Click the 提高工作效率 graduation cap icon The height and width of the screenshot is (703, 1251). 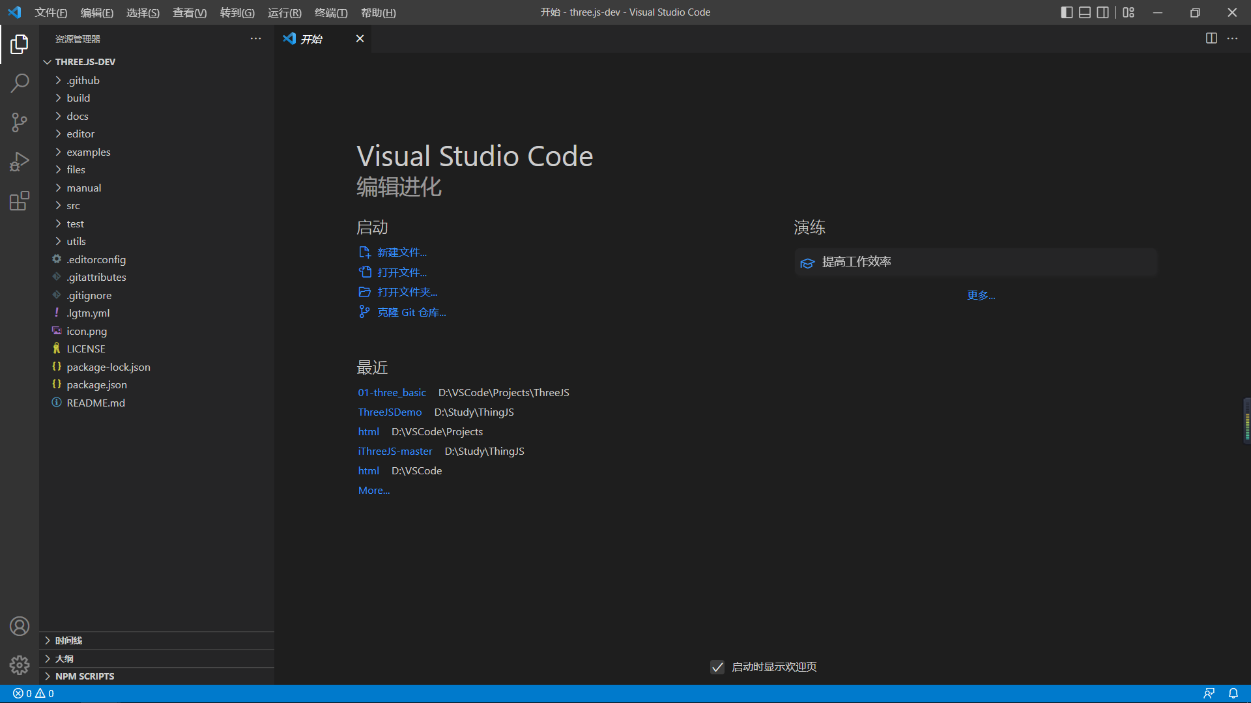[807, 263]
